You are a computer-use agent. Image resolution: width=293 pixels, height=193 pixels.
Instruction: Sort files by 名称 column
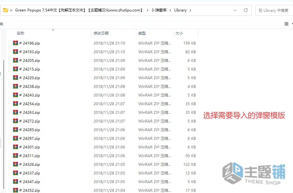click(x=20, y=33)
